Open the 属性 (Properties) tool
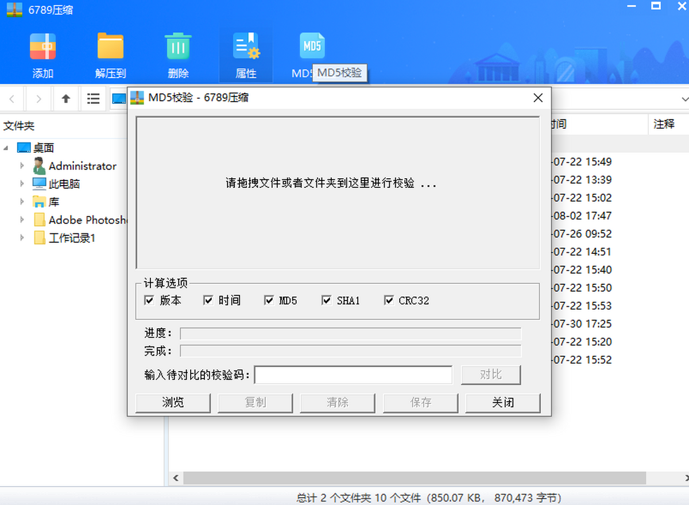The height and width of the screenshot is (505, 689). point(246,47)
